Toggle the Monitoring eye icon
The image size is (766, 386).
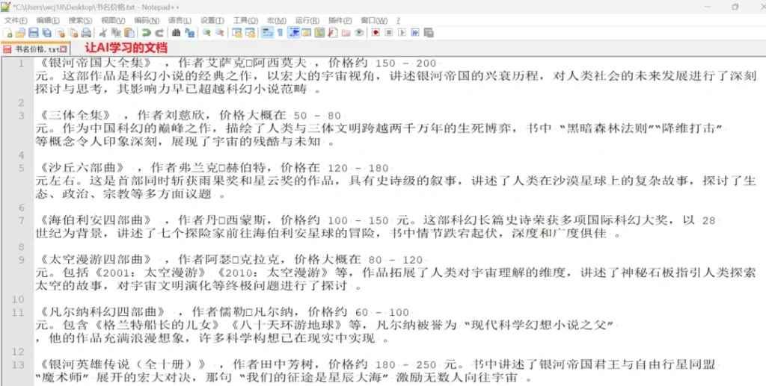click(359, 33)
